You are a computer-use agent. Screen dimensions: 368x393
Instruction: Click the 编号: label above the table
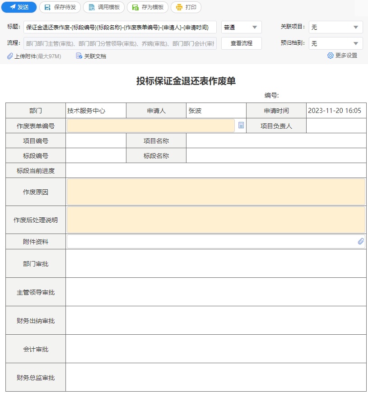point(271,95)
